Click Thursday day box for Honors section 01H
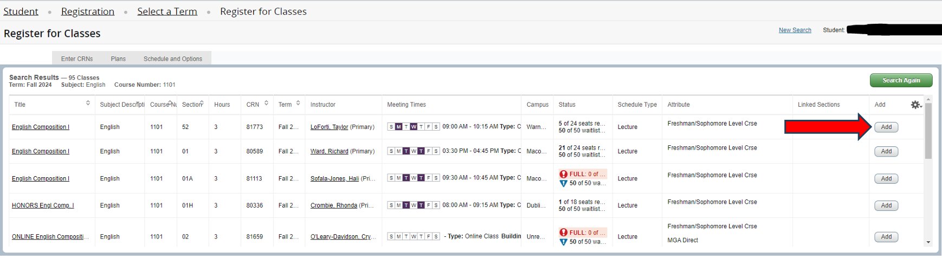942x258 pixels. (421, 205)
